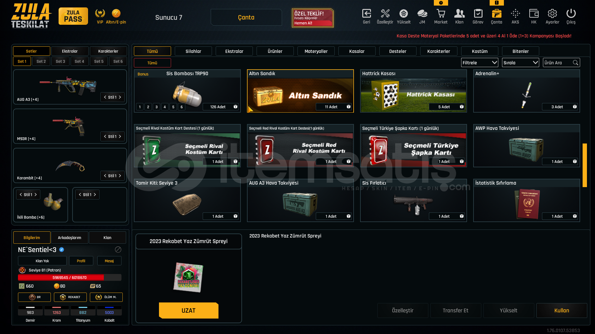
Task: Click the orange inventory scrollbar
Action: (584, 165)
